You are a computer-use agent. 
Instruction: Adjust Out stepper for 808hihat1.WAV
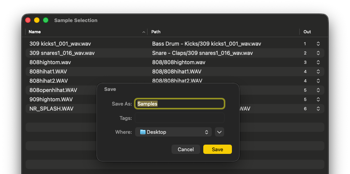[318, 72]
